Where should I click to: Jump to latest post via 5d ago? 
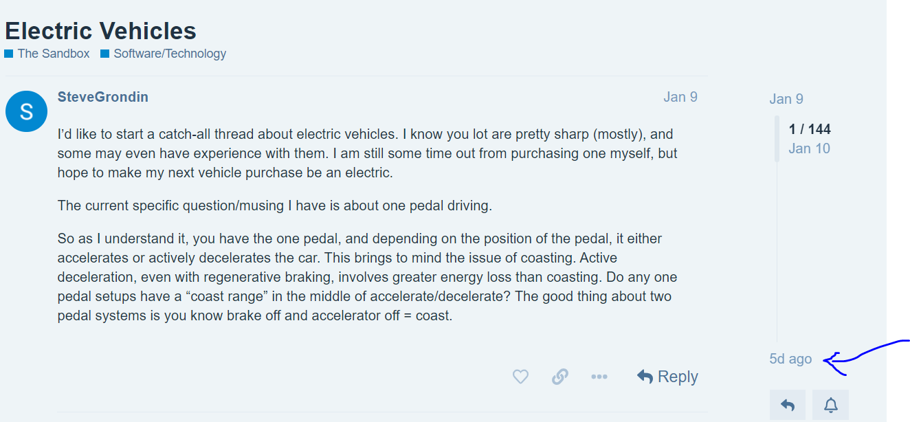coord(790,359)
